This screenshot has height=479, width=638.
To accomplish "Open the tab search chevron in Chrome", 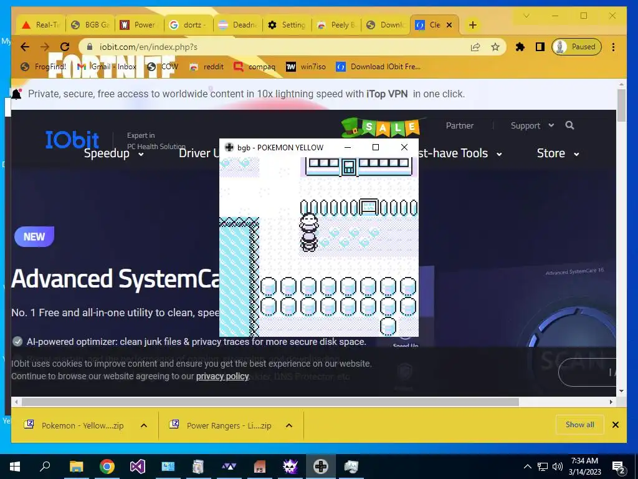I will click(526, 16).
